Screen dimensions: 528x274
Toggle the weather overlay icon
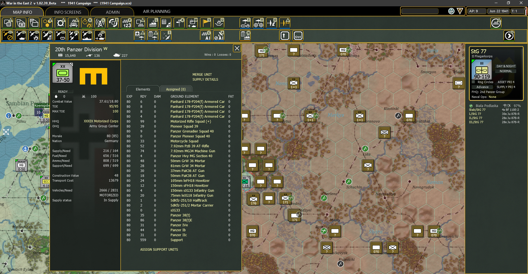click(x=192, y=23)
